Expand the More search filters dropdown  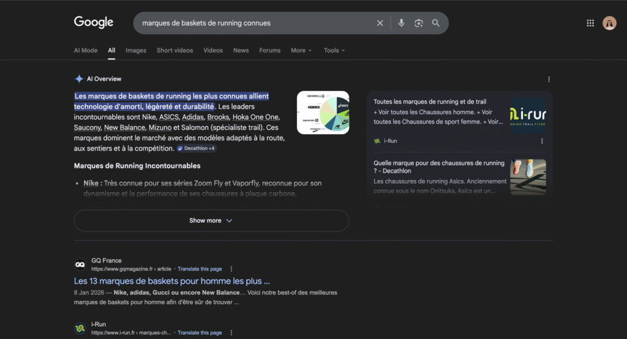(x=301, y=50)
